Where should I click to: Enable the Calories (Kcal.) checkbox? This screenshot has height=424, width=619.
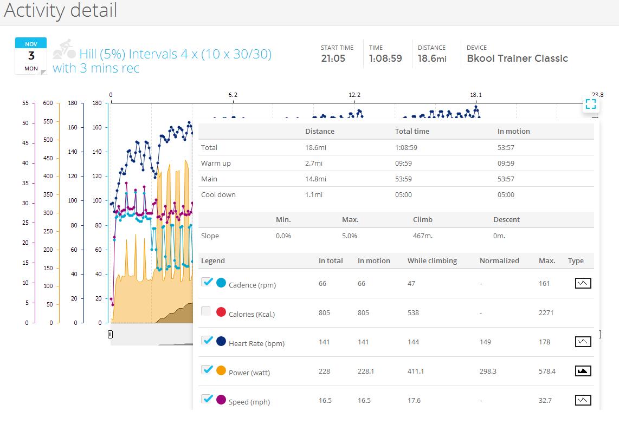coord(206,311)
